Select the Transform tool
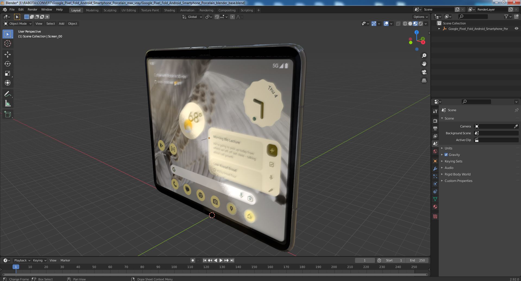This screenshot has width=521, height=281. coord(8,83)
